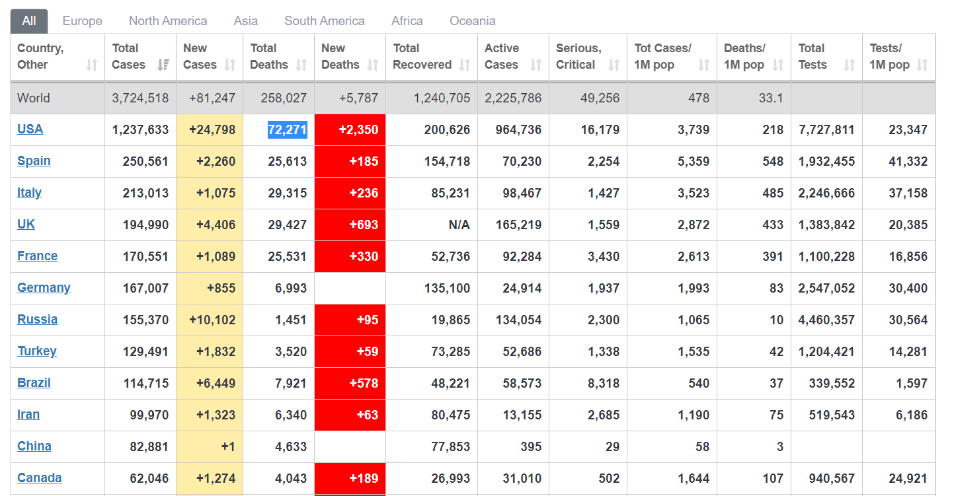Switch to the Europe tab
Viewport: 954px width, 496px height.
coord(83,20)
